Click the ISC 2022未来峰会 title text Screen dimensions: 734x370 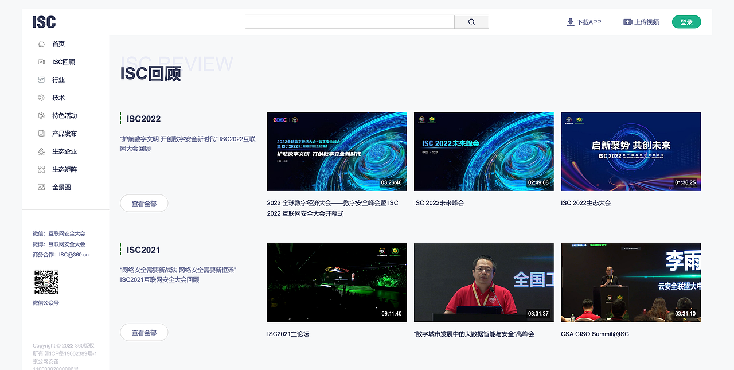(439, 203)
